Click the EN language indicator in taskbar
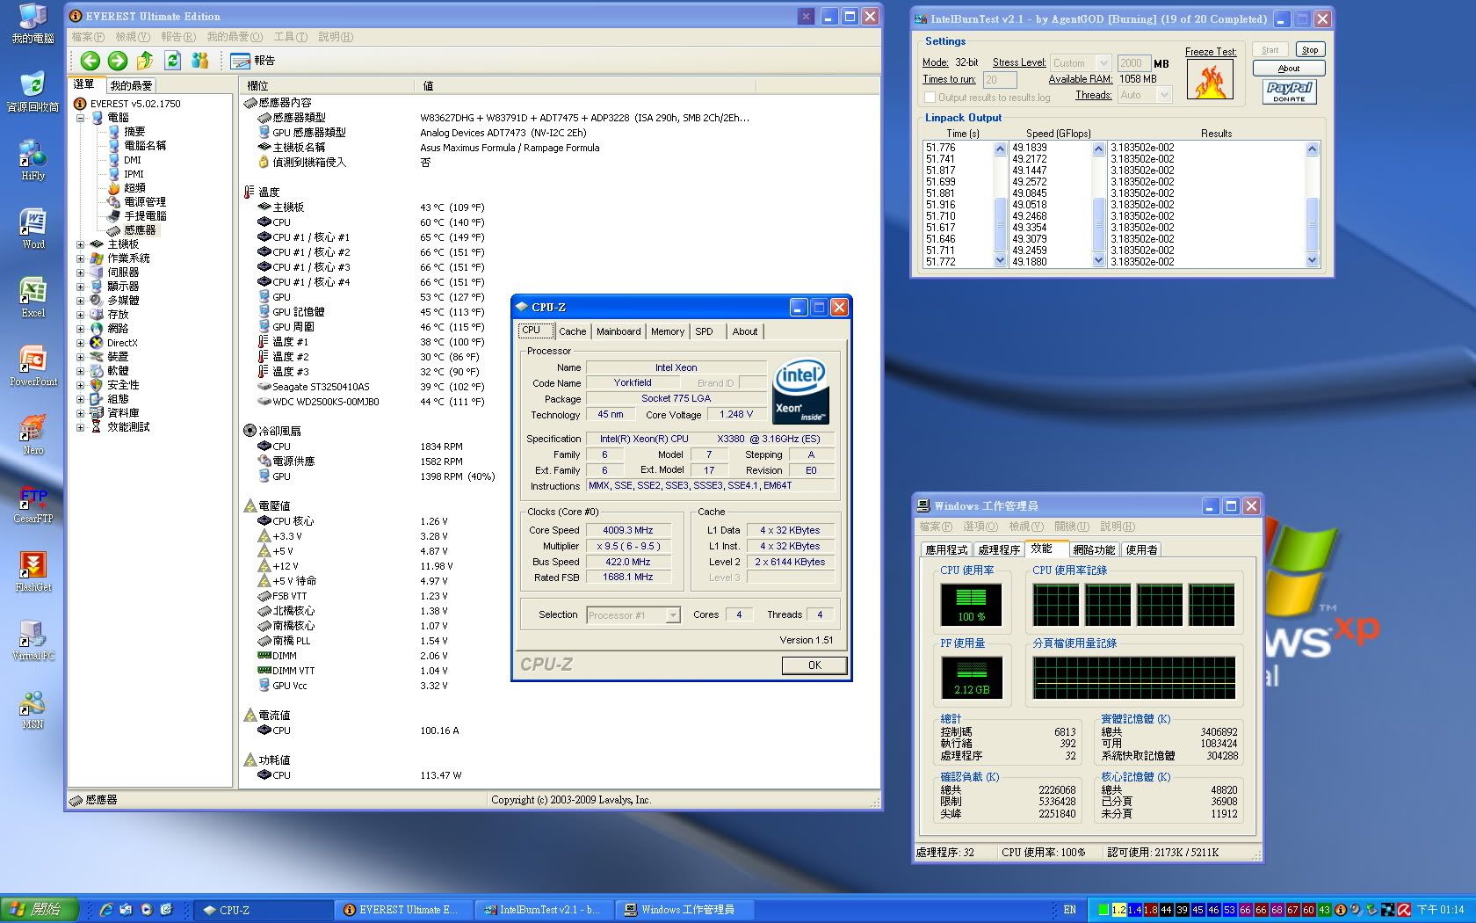This screenshot has height=923, width=1476. (x=1069, y=910)
